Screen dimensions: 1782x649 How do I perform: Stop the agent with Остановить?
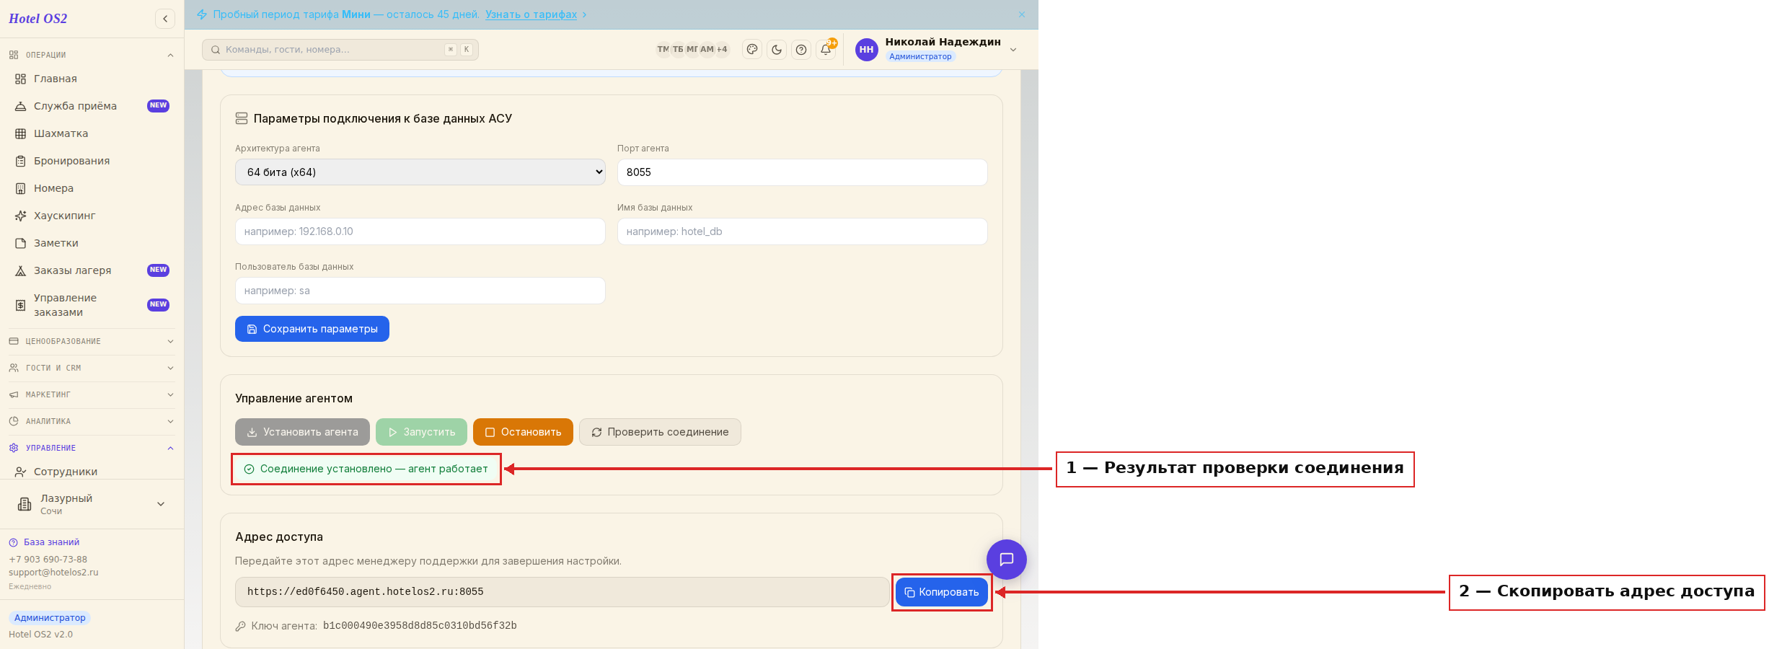(x=523, y=432)
